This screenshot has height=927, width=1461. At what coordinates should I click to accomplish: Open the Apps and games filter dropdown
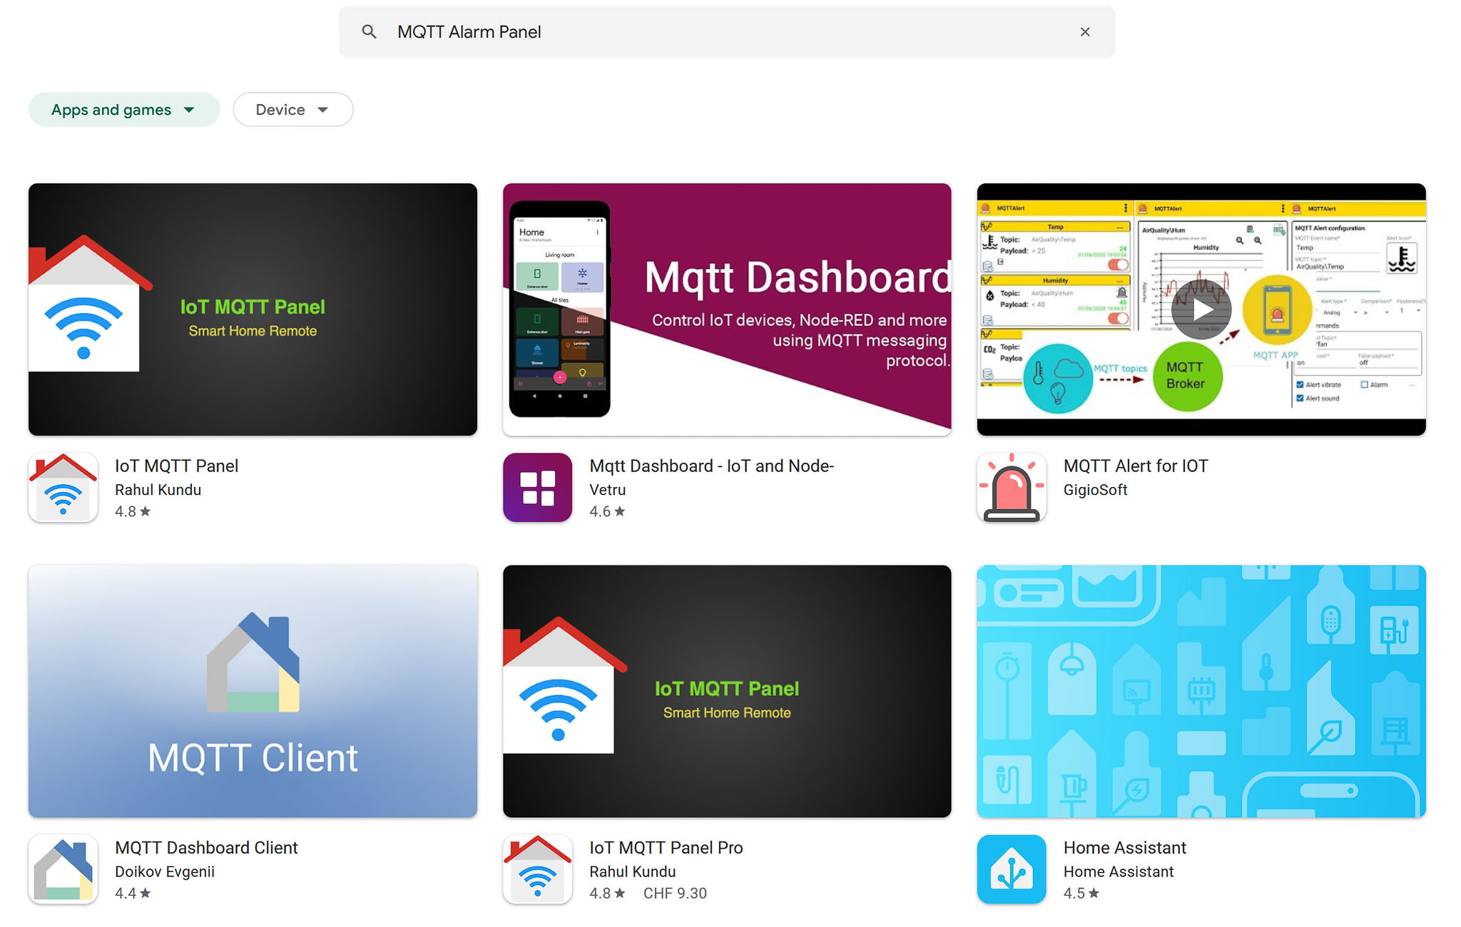pos(123,109)
